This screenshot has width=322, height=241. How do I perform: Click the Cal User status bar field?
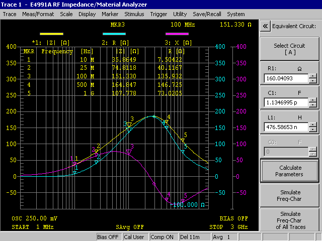pos(135,237)
